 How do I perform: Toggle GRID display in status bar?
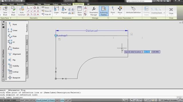(27, 100)
